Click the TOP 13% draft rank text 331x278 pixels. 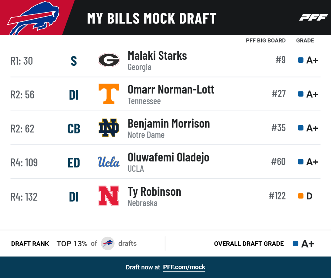(72, 244)
